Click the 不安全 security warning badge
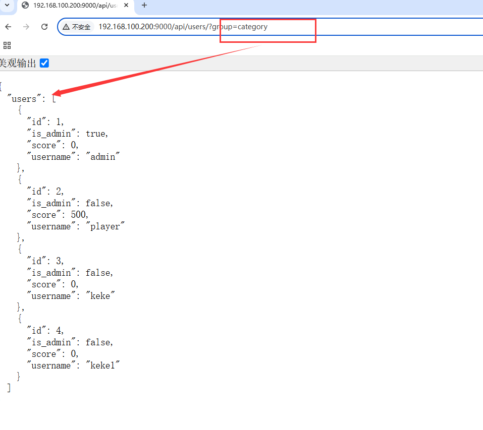Viewport: 483px width, 430px height. click(76, 27)
